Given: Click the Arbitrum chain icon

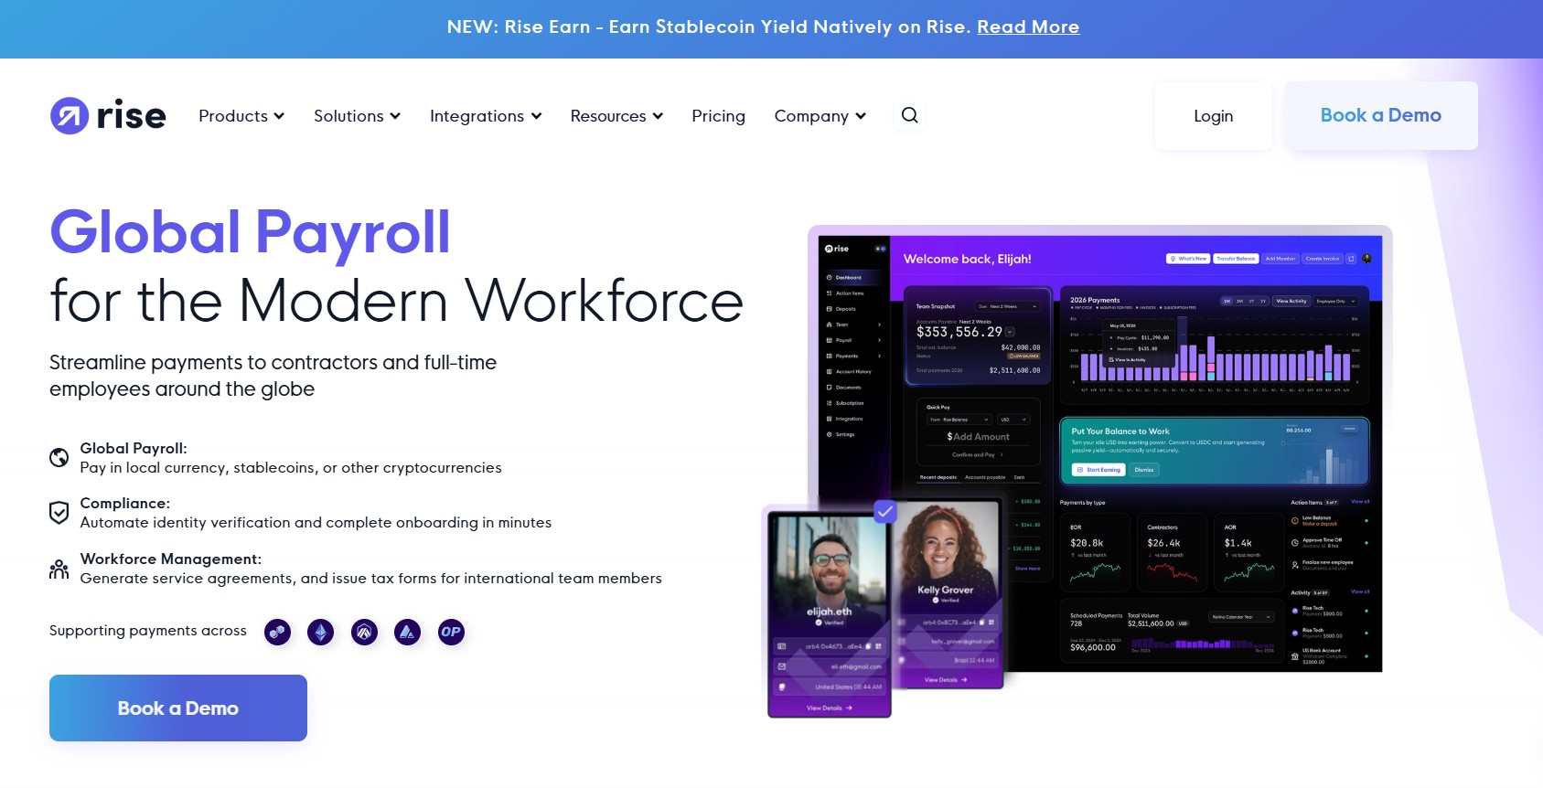Looking at the screenshot, I should click(364, 632).
